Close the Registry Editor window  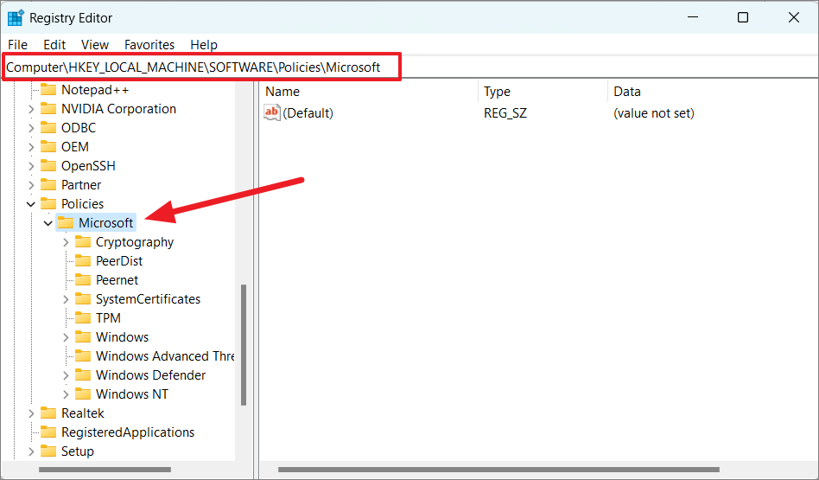click(x=793, y=17)
